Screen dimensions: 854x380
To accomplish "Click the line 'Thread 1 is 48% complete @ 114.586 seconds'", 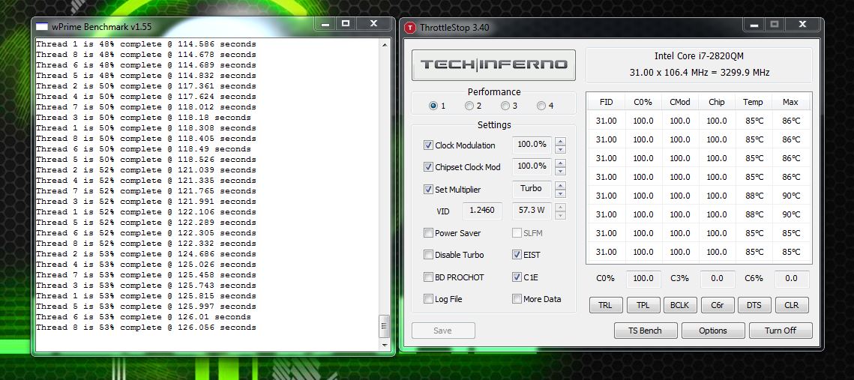I will click(x=146, y=44).
